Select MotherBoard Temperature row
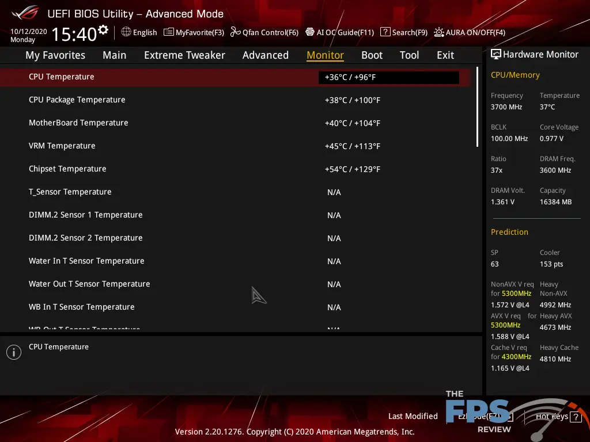590x442 pixels. (235, 123)
